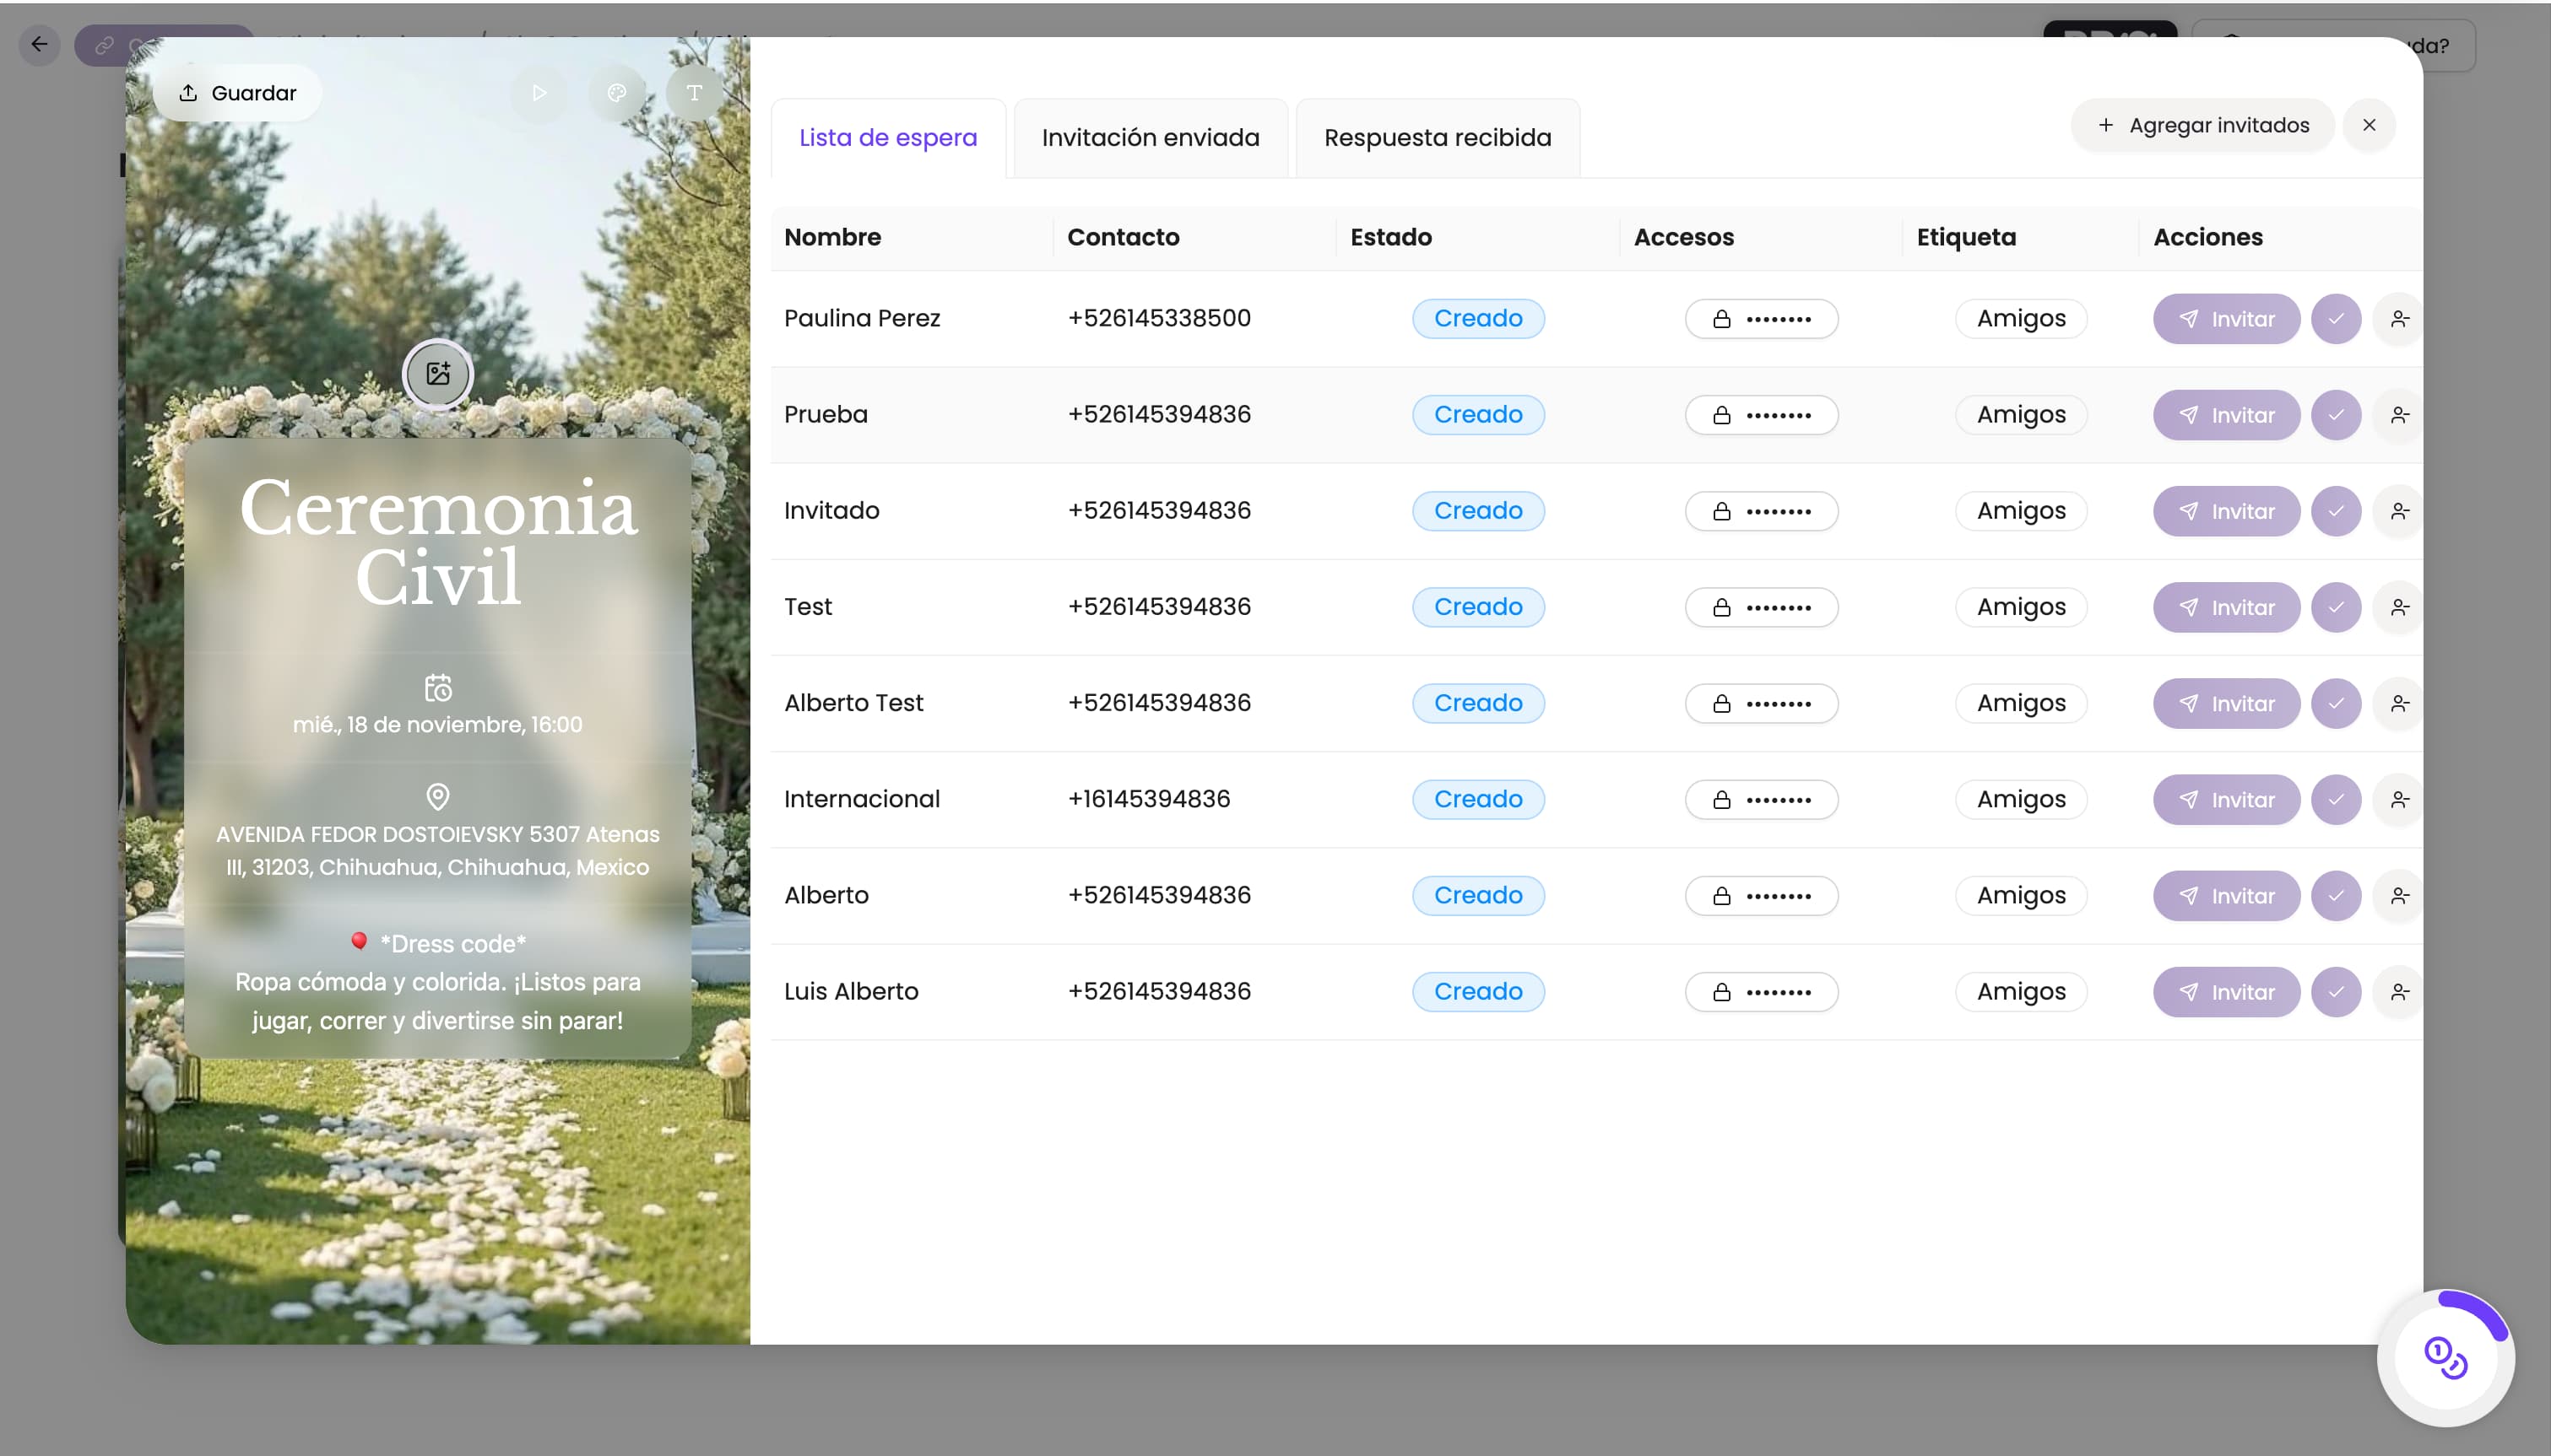Click Agregar invitados button
This screenshot has width=2551, height=1456.
coord(2203,125)
